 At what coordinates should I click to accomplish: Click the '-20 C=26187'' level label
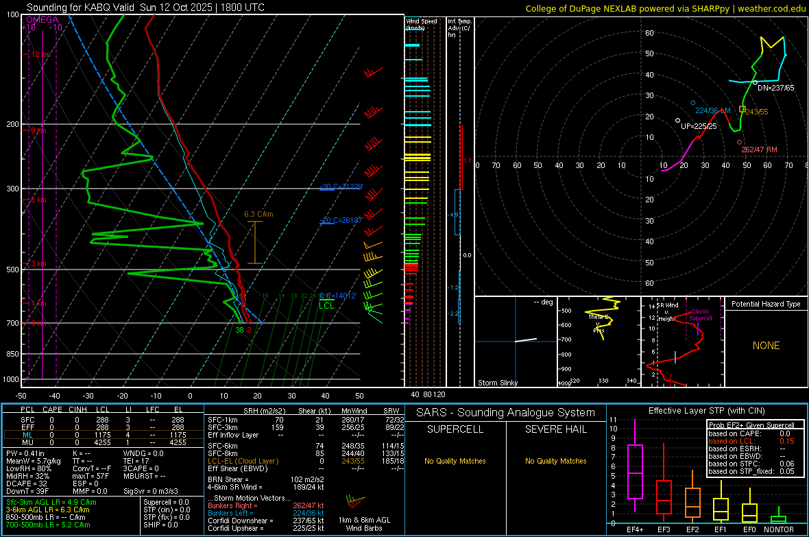coord(341,220)
